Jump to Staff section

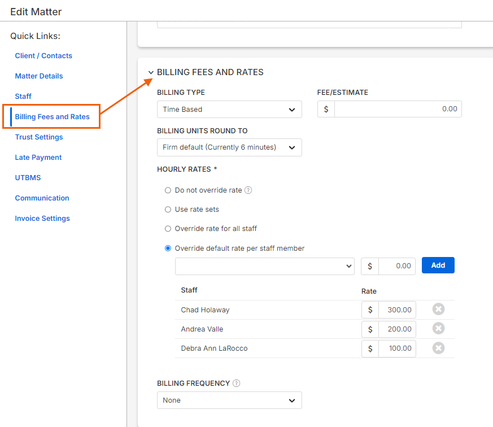pyautogui.click(x=23, y=96)
